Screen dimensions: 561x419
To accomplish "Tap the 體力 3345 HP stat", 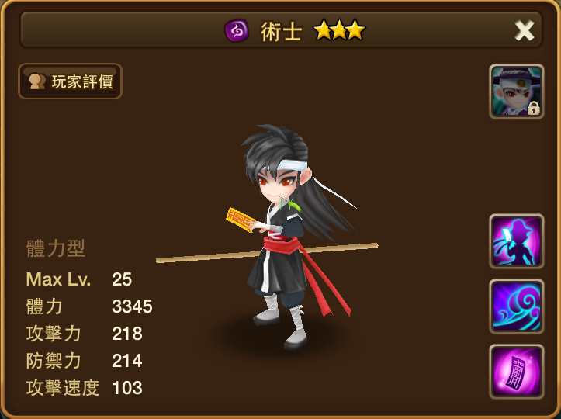I will click(x=89, y=306).
